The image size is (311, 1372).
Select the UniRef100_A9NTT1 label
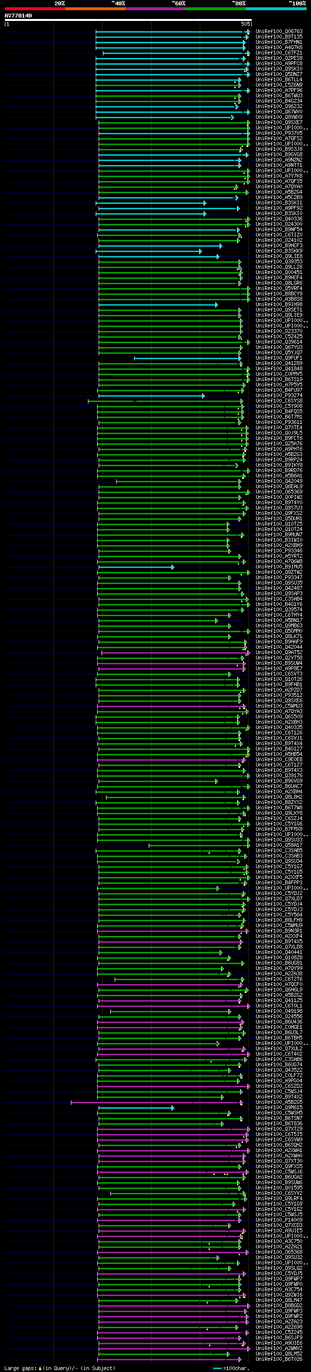point(279,165)
